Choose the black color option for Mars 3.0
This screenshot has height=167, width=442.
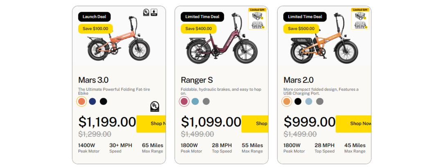coord(104,101)
